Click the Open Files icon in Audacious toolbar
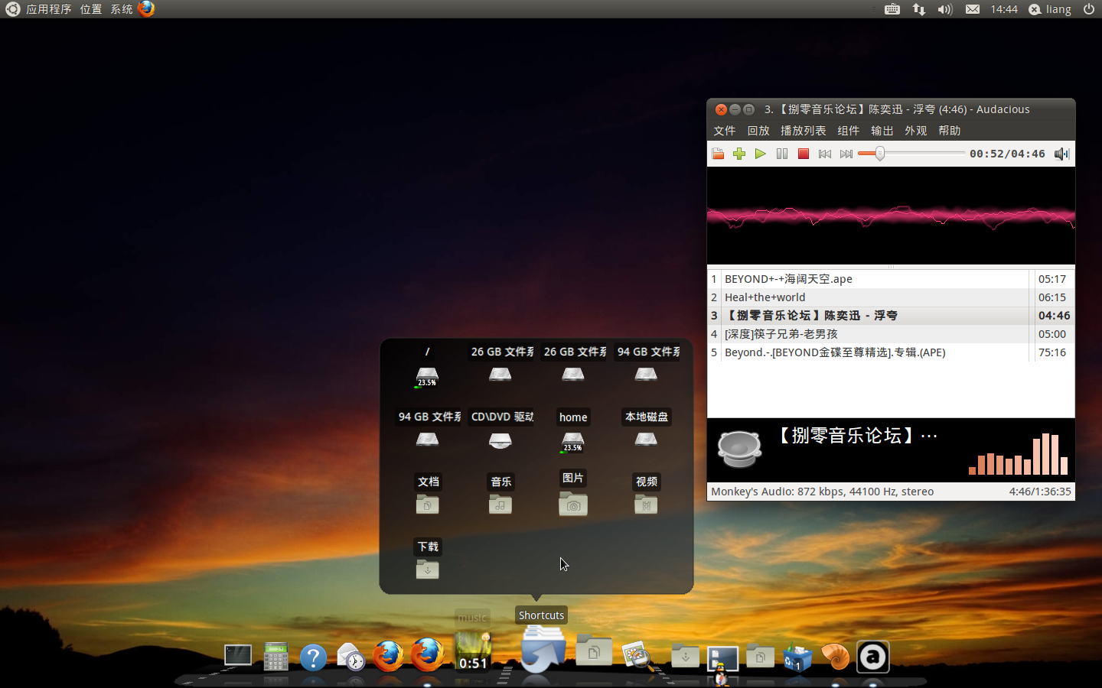 718,154
